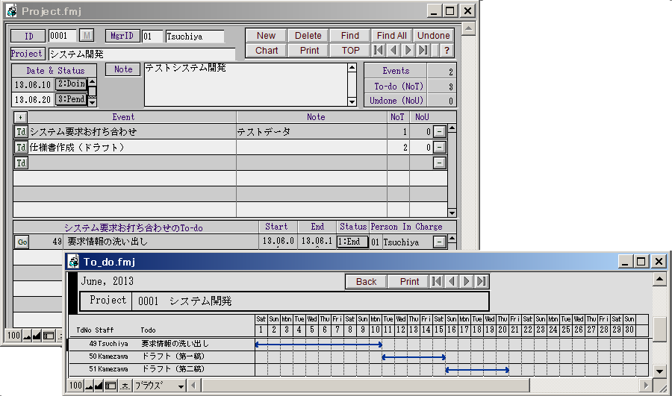
Task: Click minus button on empty third event row
Action: (x=439, y=163)
